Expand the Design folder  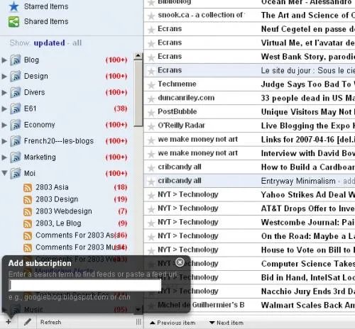tap(4, 77)
